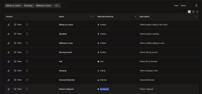View the Sleeping record
This screenshot has height=94, width=202.
18,71
